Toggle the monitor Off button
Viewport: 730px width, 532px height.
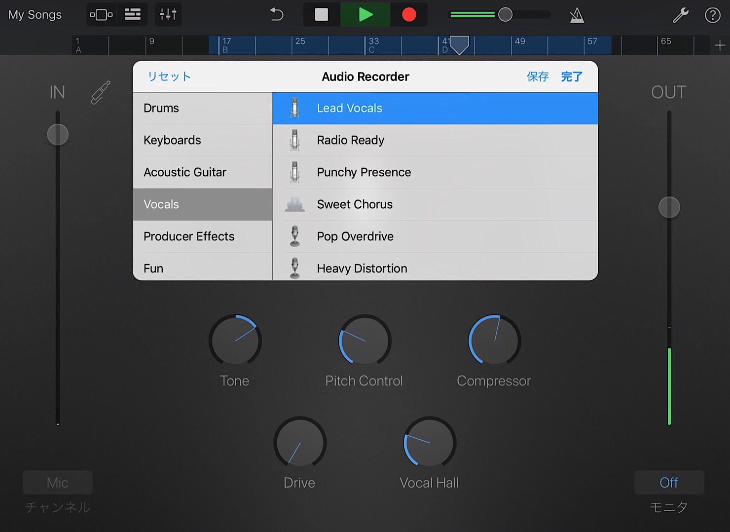click(x=669, y=482)
